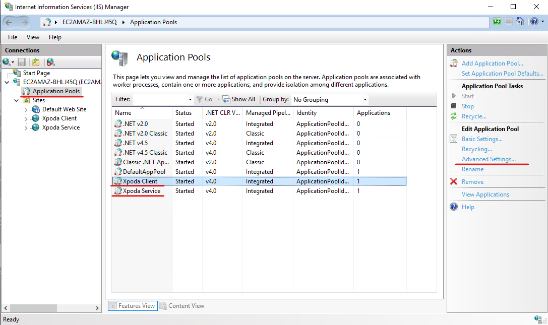Click the status bar network icon
The width and height of the screenshot is (548, 325).
(538, 319)
